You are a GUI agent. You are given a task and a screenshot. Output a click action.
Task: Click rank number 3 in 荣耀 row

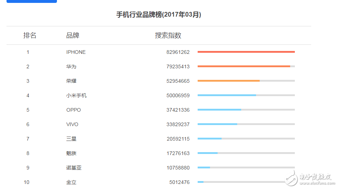(28, 81)
